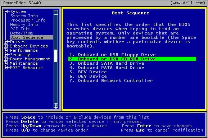The height and width of the screenshot is (138, 208).
Task: Click the PowerEdge SC440 title
Action: tap(22, 3)
